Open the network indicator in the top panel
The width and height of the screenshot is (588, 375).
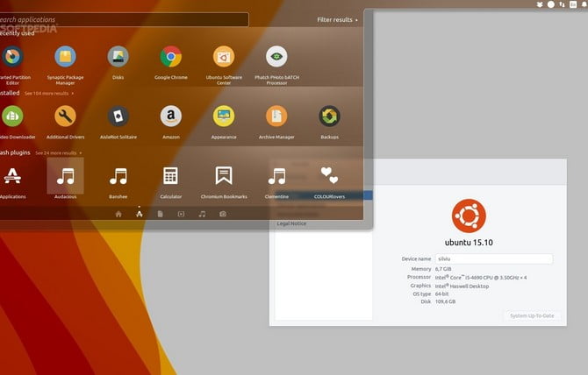[x=562, y=4]
